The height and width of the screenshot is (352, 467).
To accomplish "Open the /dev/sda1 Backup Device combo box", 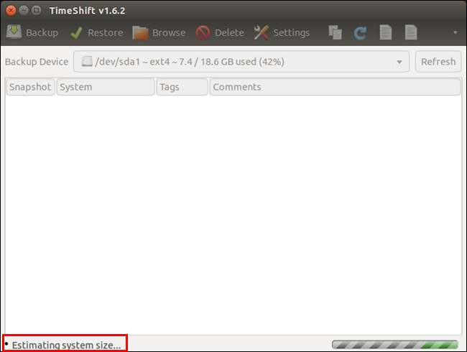I will (241, 62).
